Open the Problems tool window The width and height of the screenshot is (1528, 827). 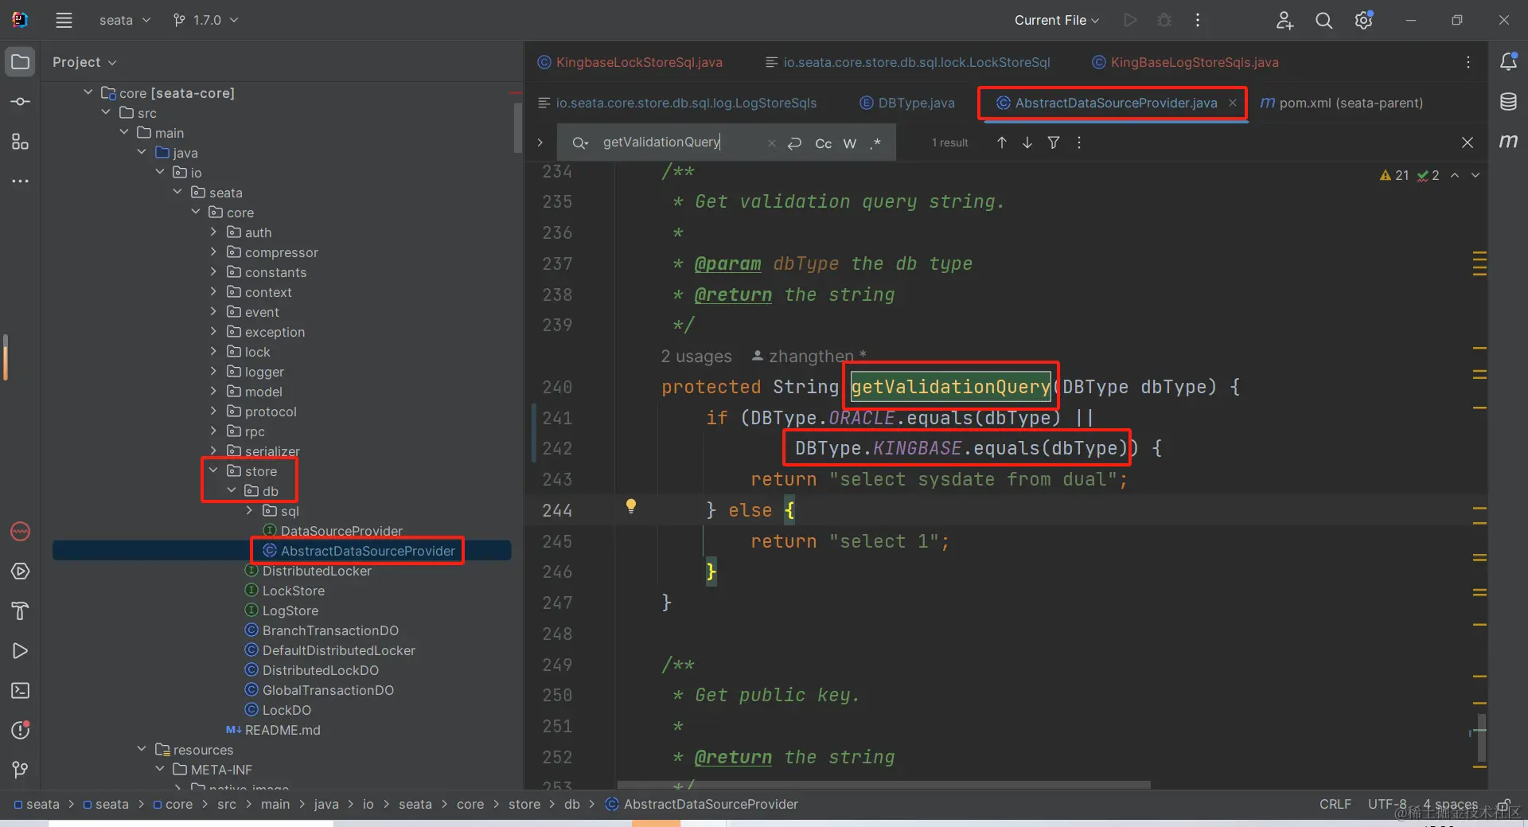coord(21,730)
